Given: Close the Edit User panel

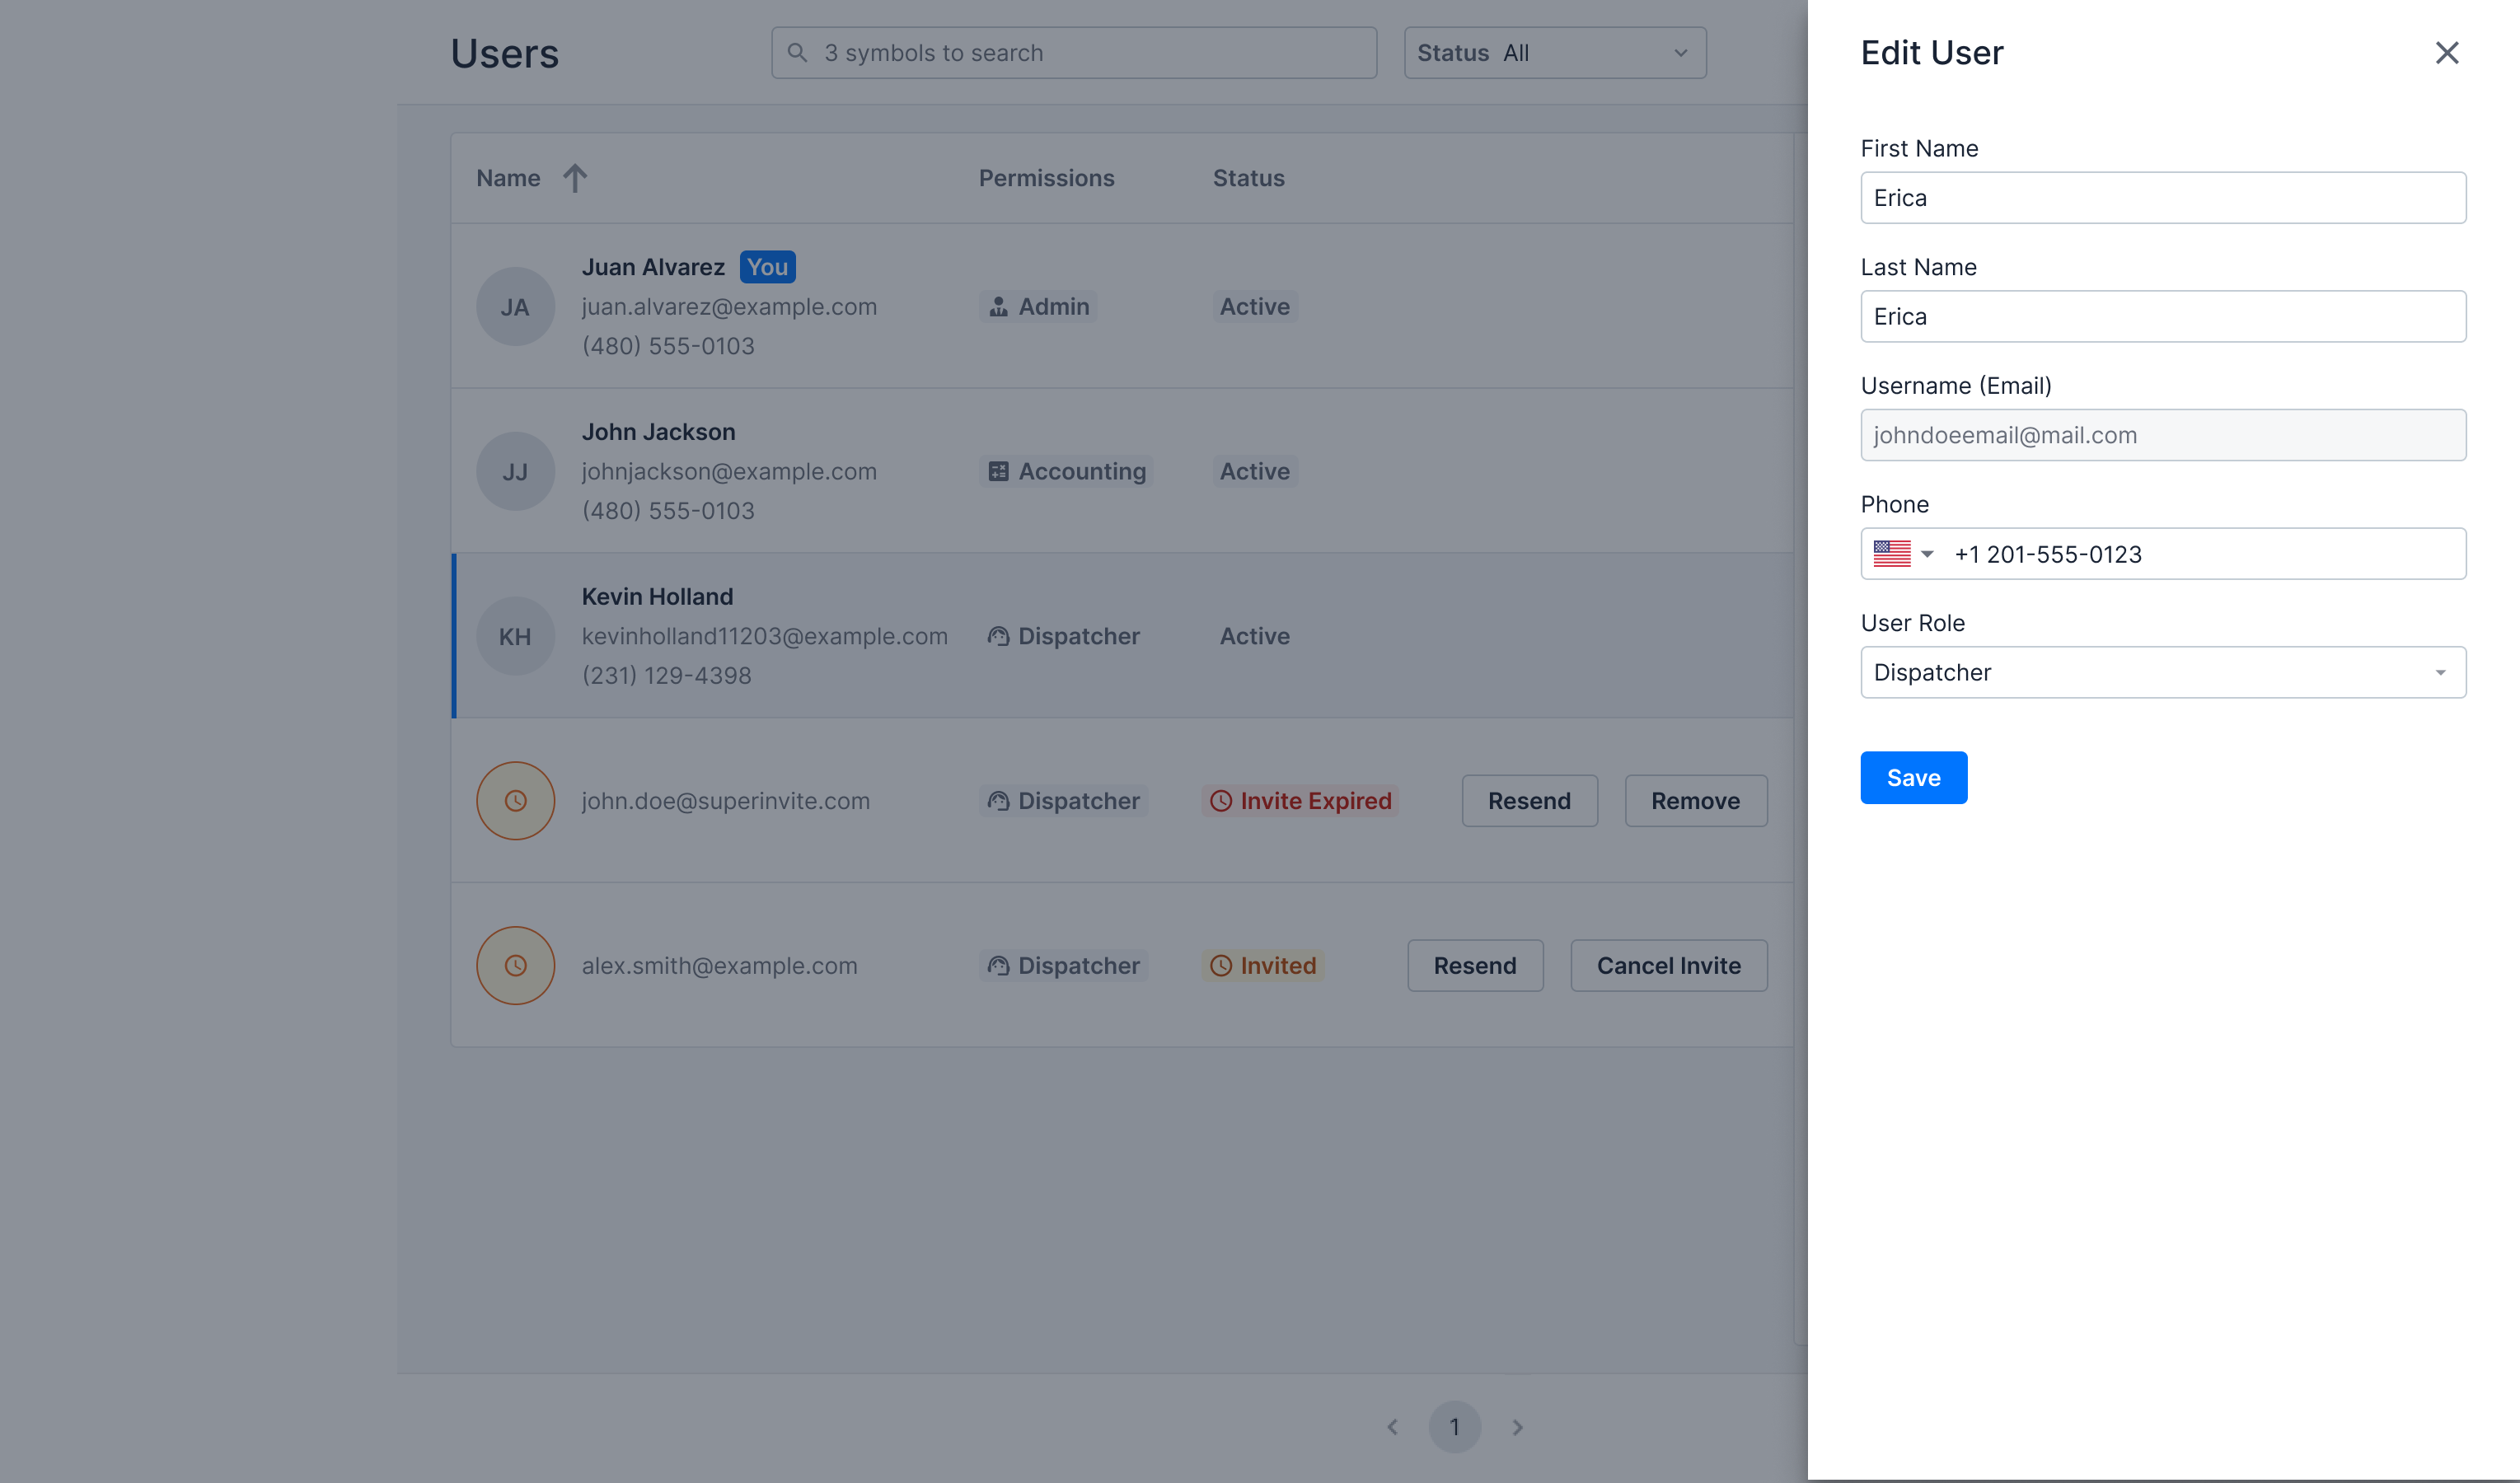Looking at the screenshot, I should pos(2447,52).
